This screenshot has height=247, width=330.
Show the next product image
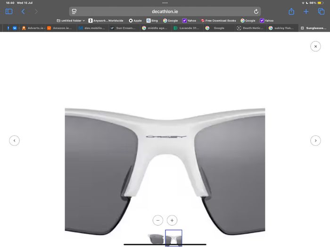tap(315, 141)
